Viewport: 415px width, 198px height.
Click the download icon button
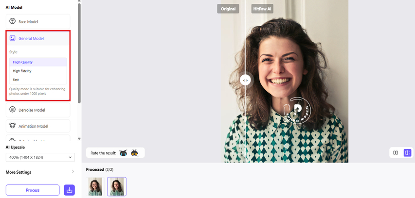point(70,190)
